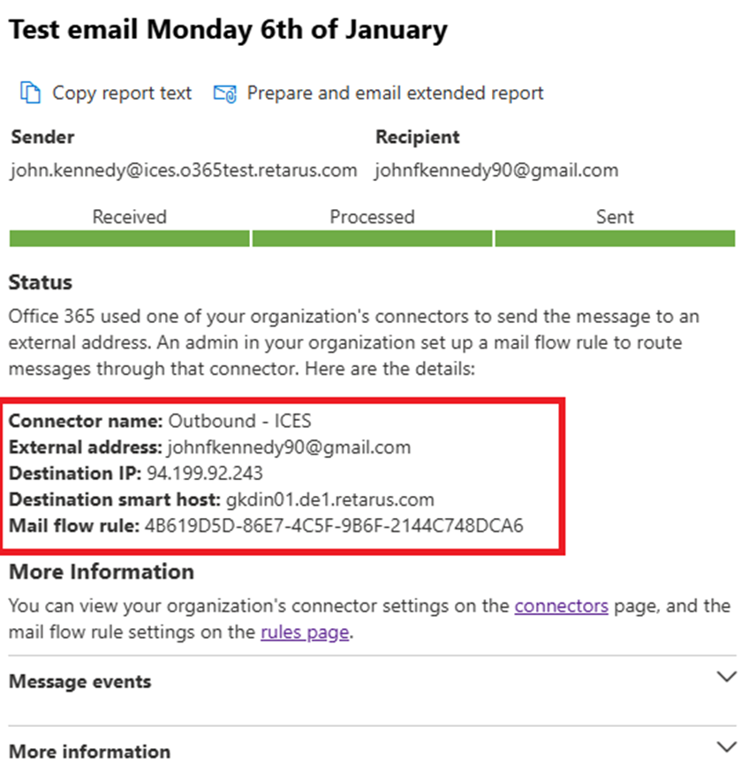Open the connectors page link
Screen dimensions: 749x772
pyautogui.click(x=561, y=606)
